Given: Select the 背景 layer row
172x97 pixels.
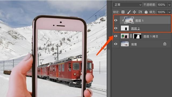Looking at the screenshot, I should tap(142, 44).
